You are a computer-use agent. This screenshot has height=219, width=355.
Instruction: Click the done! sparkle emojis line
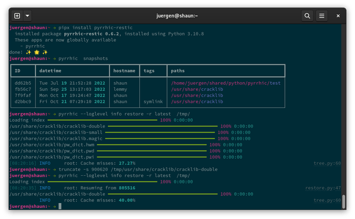coord(28,52)
